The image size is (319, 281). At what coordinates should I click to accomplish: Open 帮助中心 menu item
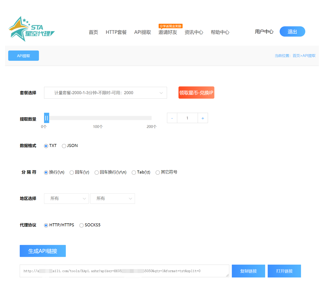220,32
